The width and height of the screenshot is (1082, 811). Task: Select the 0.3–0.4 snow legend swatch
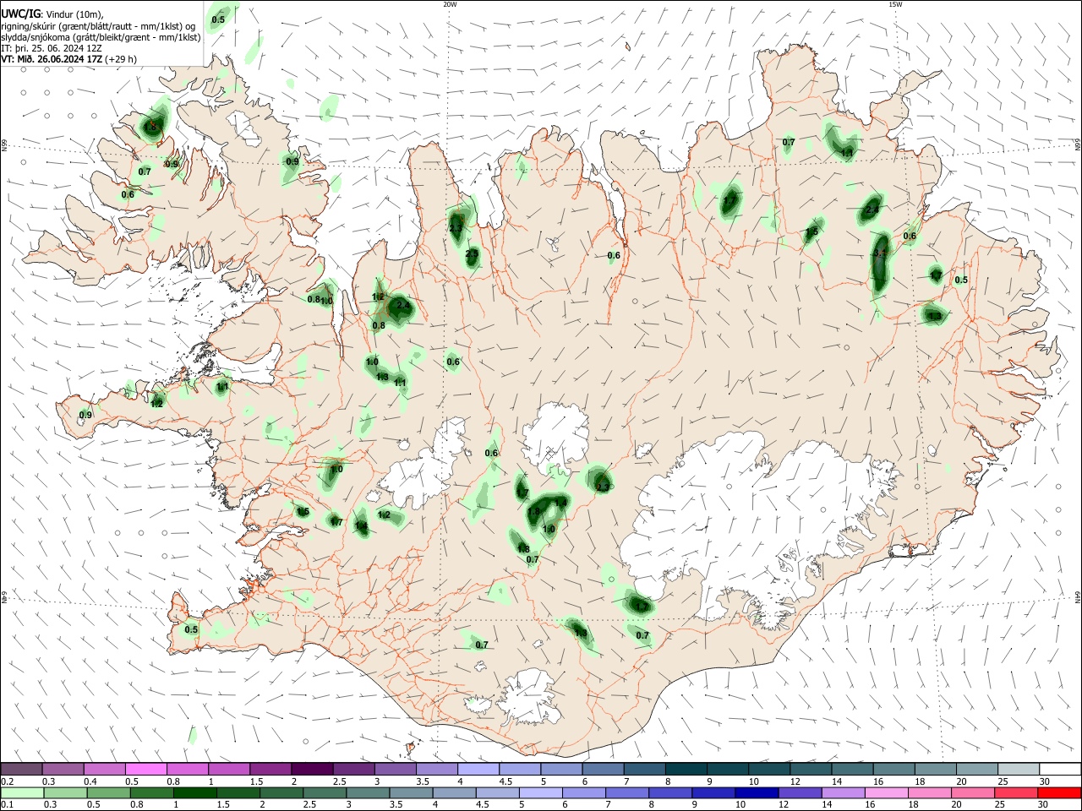(63, 770)
